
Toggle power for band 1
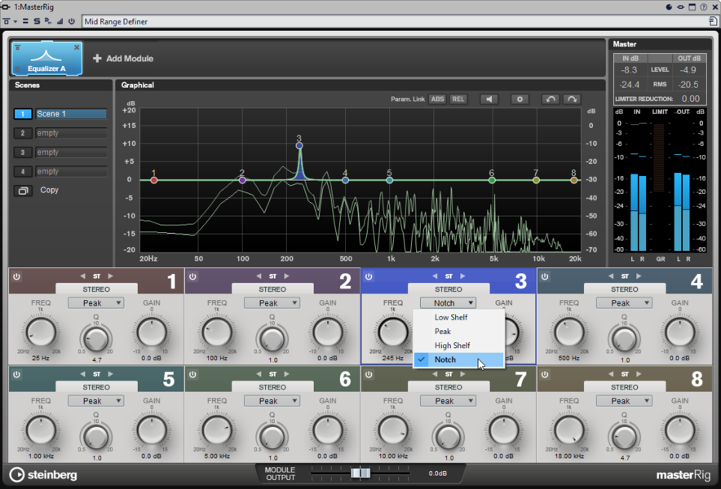16,276
